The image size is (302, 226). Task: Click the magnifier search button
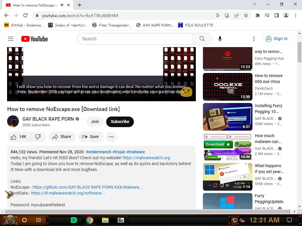tap(202, 39)
